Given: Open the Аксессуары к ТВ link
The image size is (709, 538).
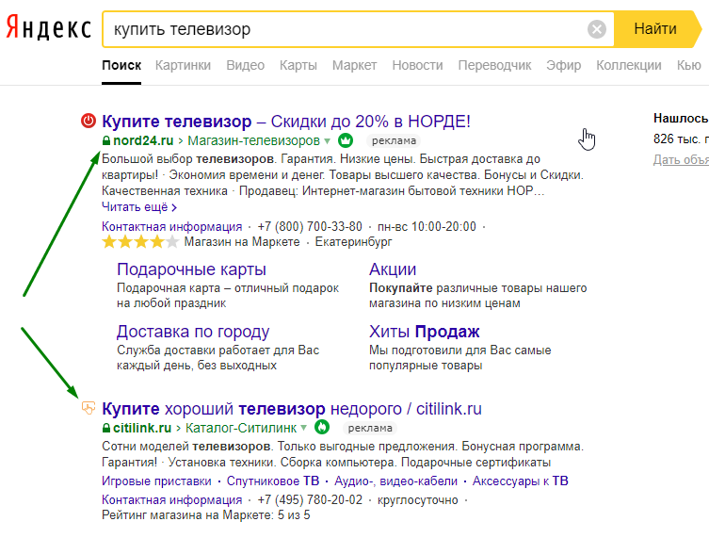Looking at the screenshot, I should click(x=520, y=481).
